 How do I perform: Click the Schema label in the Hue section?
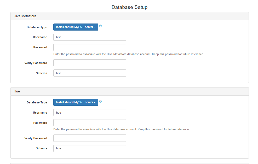[x=42, y=148]
